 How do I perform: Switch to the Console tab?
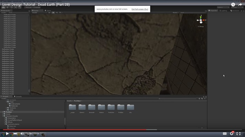coord(18,97)
